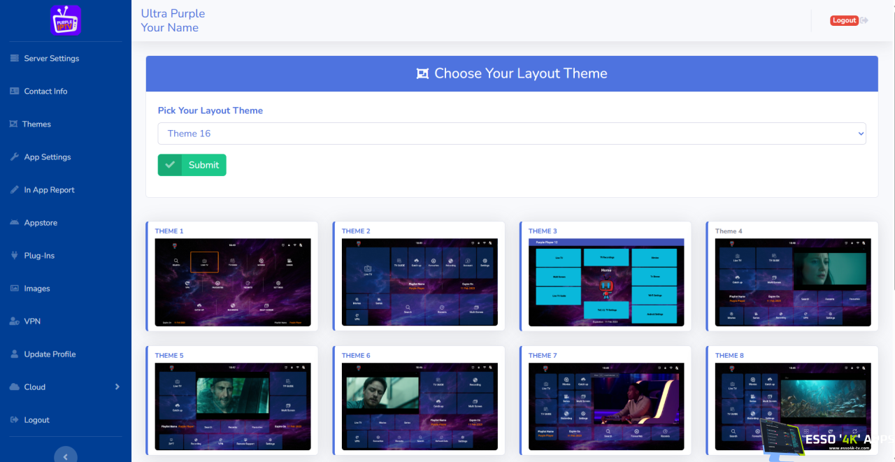
Task: Click the Contact Info card icon
Action: (x=15, y=92)
